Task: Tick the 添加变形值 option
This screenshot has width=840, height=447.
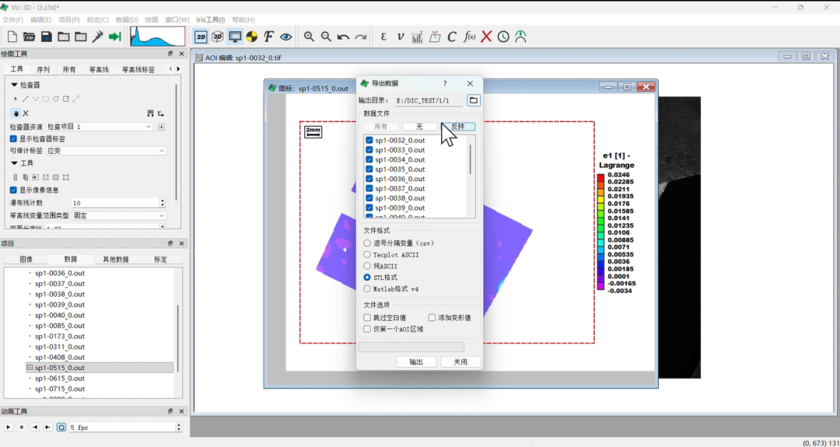Action: point(432,318)
